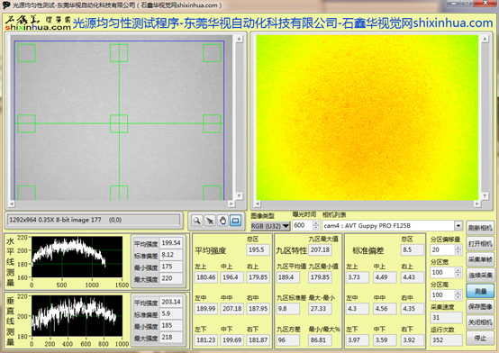Screen dimensions: 499x353
Task: Click the 最大-最小 value 27.33
Action: pos(320,309)
